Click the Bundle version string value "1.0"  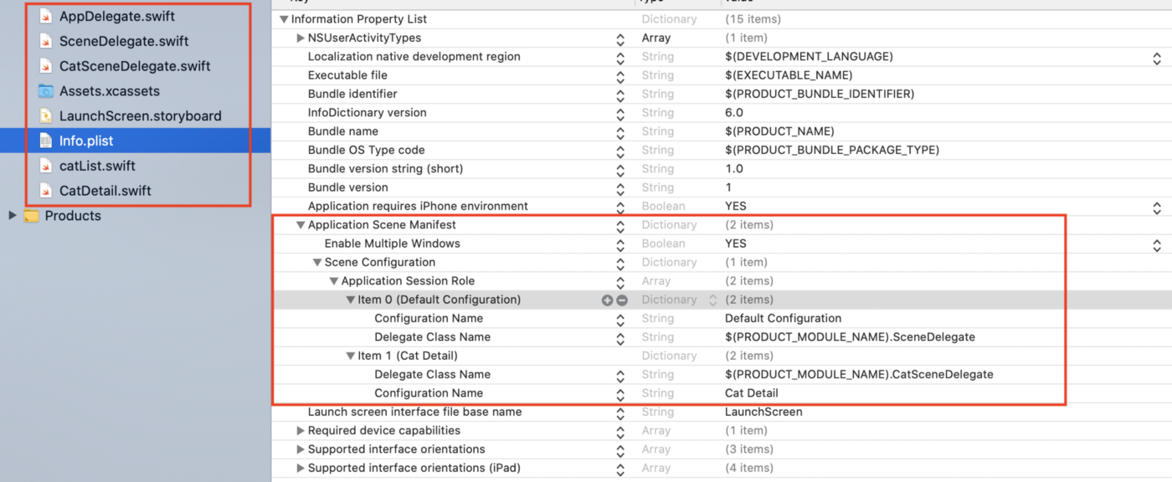point(734,169)
